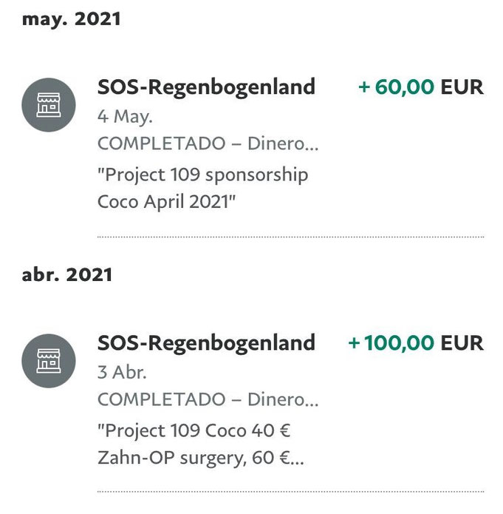Viewport: 503px width, 514px height.
Task: Click the abr. 2021 section header
Action: coord(67,274)
